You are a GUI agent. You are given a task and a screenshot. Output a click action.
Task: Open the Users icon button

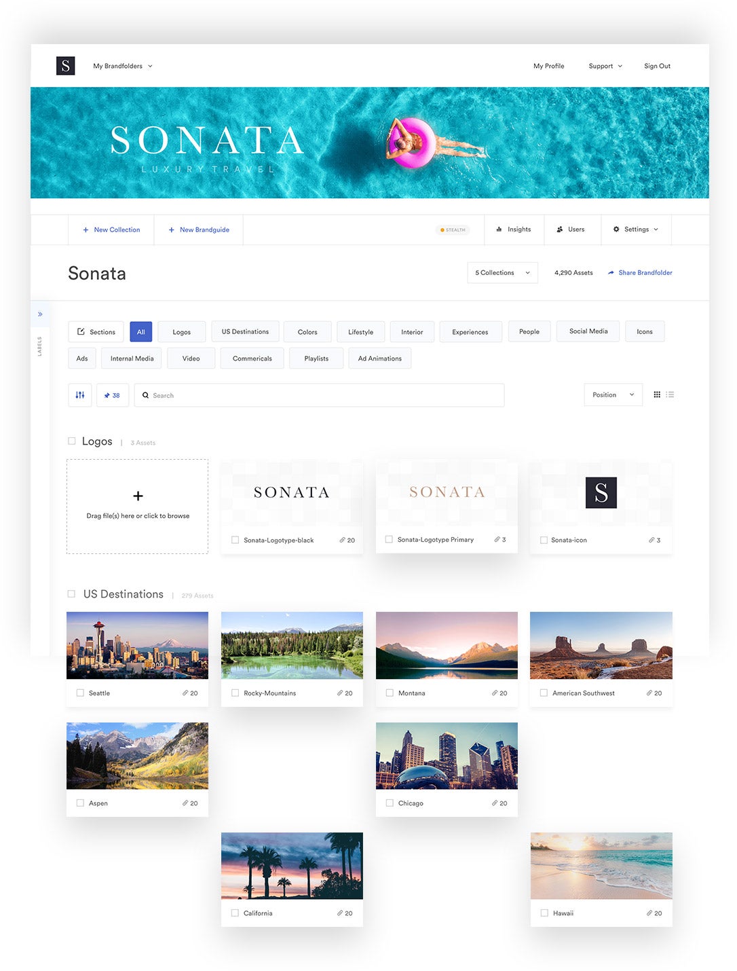[571, 230]
